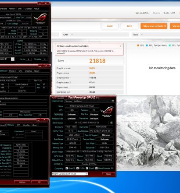Click the Driver Version field in GPU-Z
This screenshot has height=193, width=180.
point(89,152)
